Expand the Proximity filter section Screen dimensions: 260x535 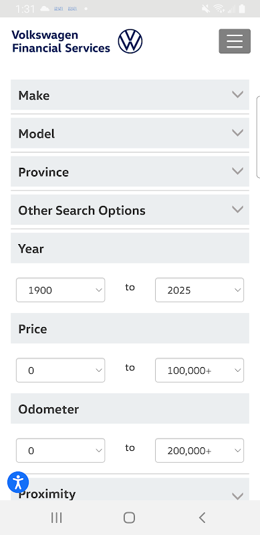(x=130, y=490)
